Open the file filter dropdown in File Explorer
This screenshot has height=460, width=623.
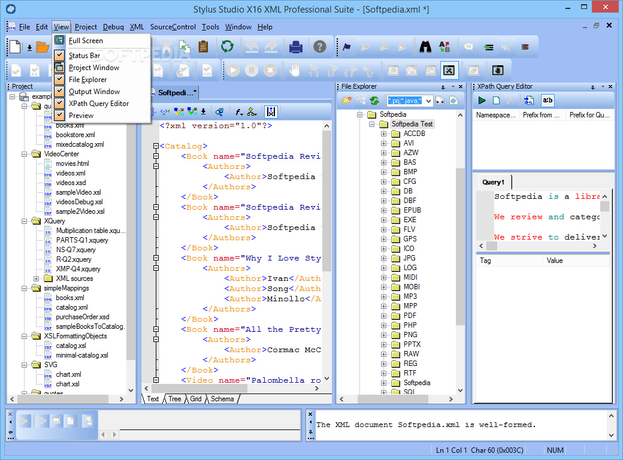click(x=428, y=101)
